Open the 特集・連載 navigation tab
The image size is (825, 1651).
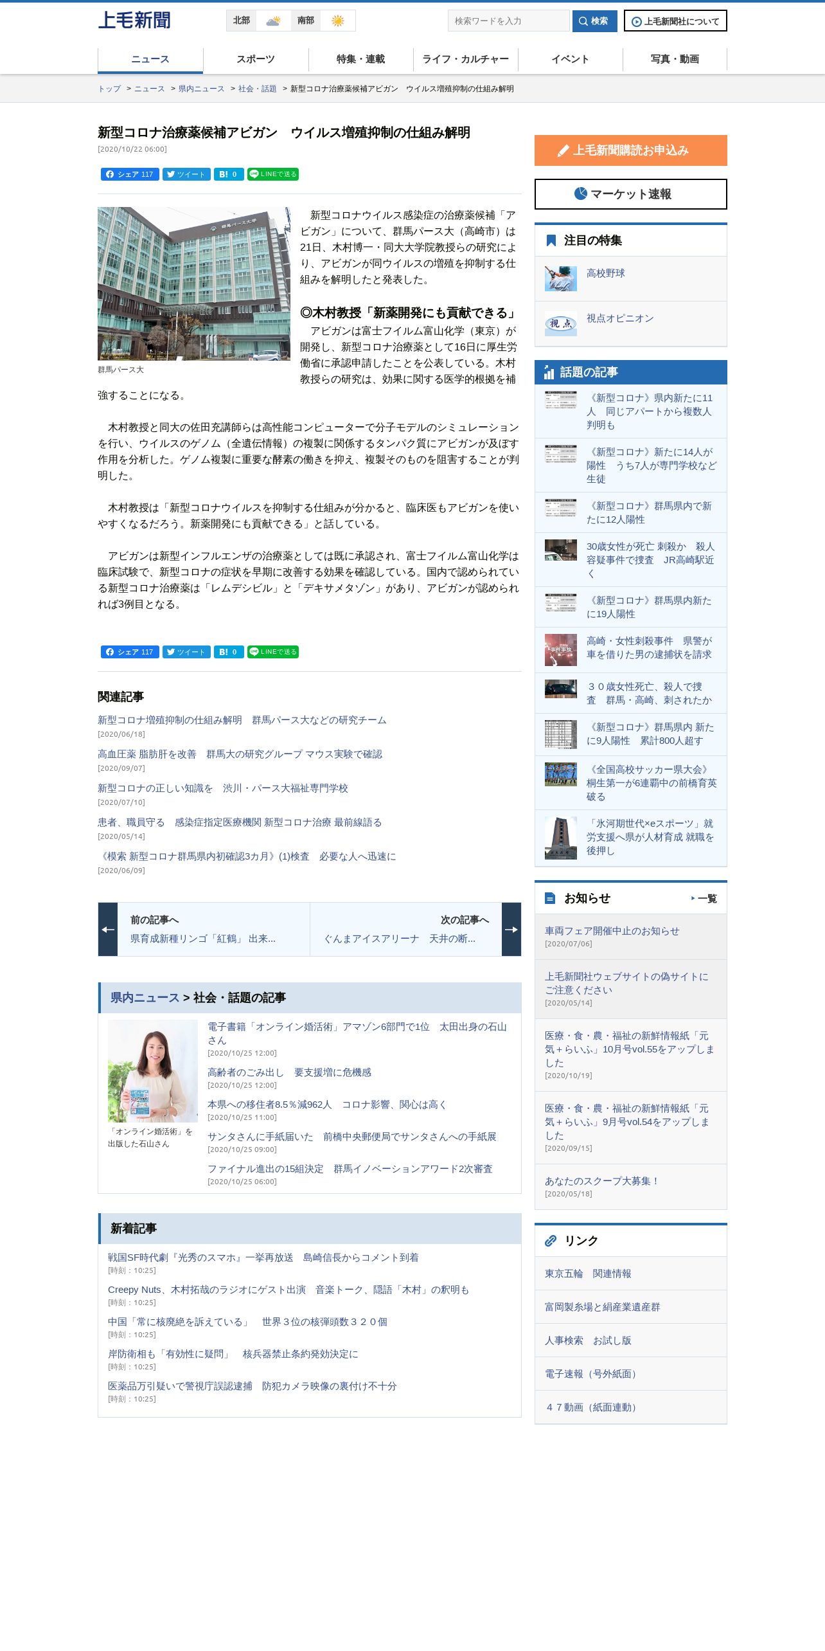click(360, 59)
